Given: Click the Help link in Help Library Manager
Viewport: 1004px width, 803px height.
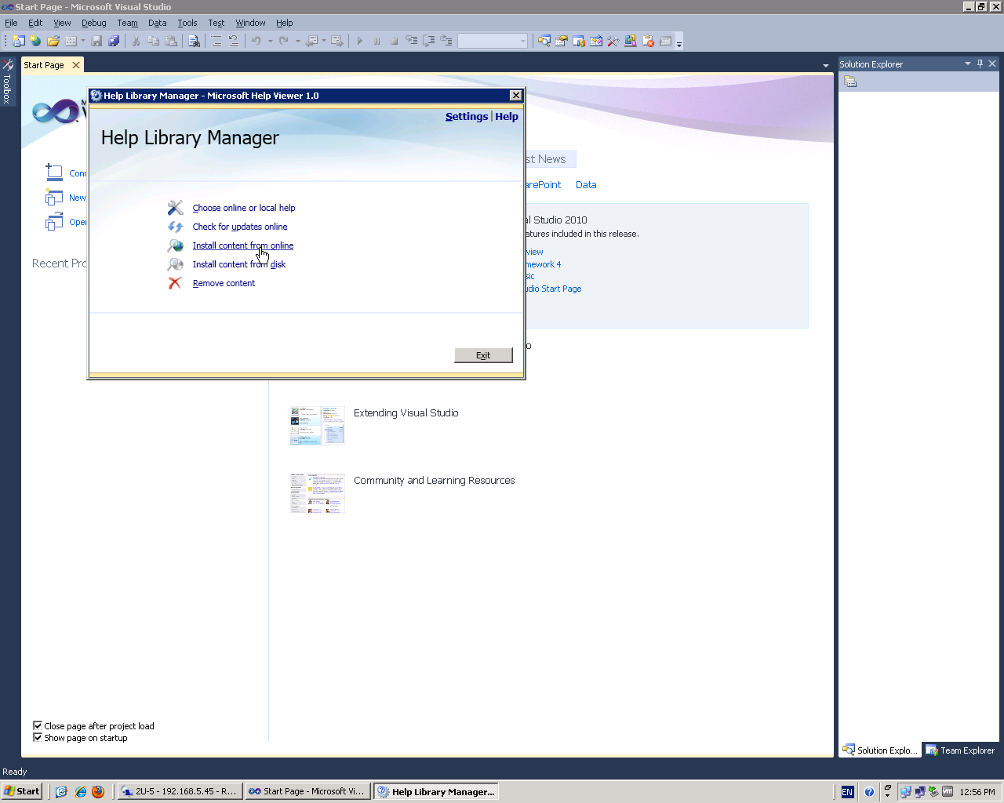Looking at the screenshot, I should coord(507,116).
